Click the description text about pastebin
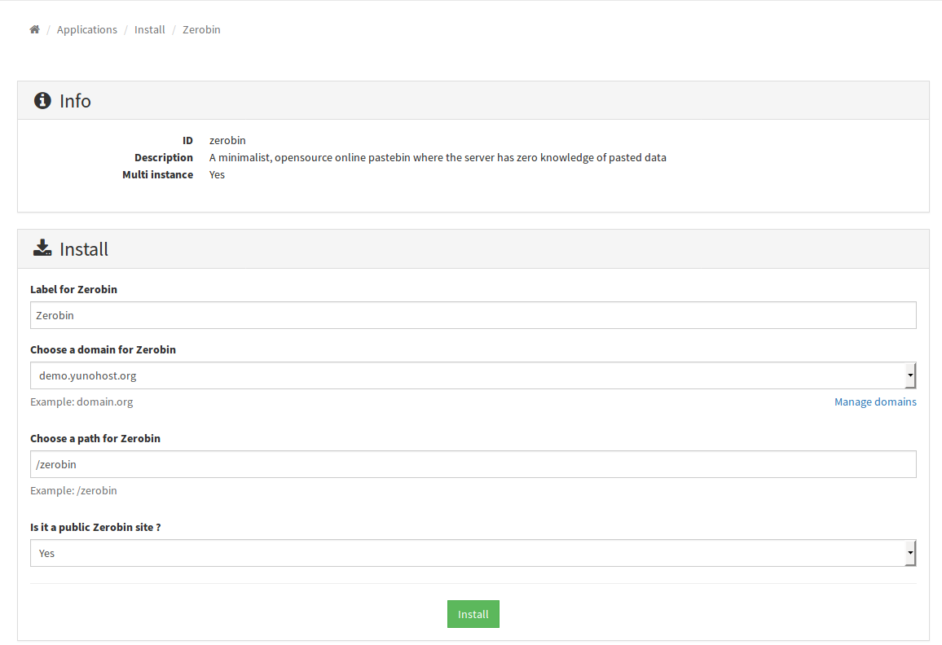Viewport: 942px width, 645px height. tap(438, 157)
